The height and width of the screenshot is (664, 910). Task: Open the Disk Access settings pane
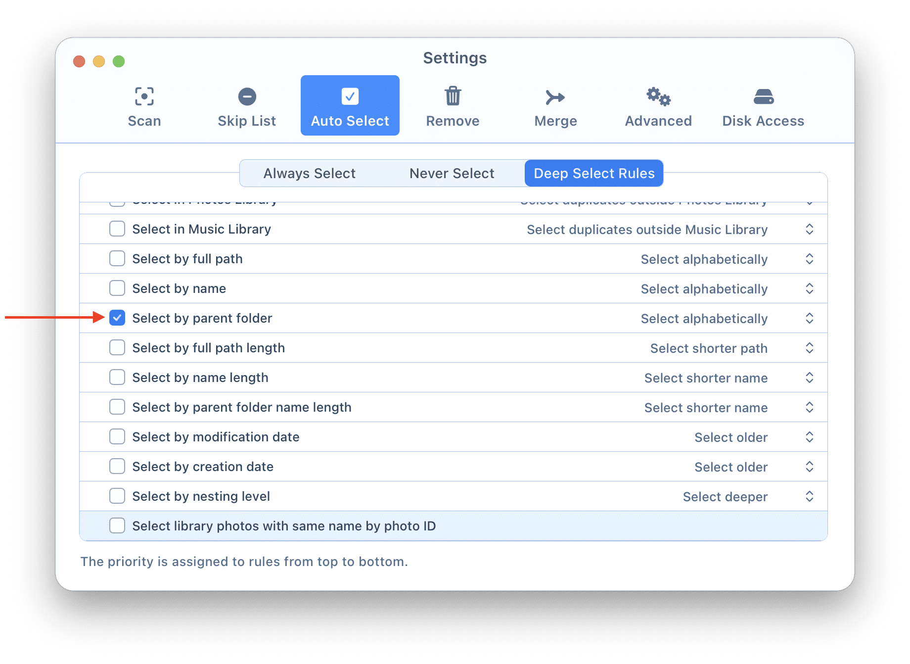pyautogui.click(x=763, y=106)
